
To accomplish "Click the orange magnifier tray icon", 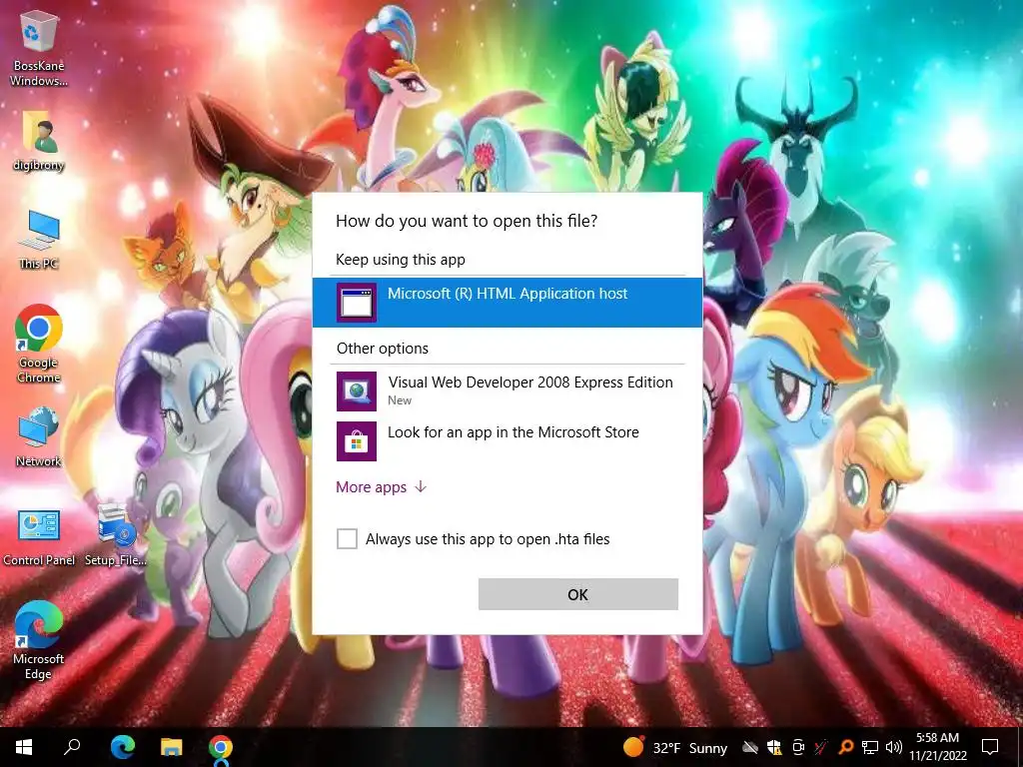I will [x=845, y=747].
